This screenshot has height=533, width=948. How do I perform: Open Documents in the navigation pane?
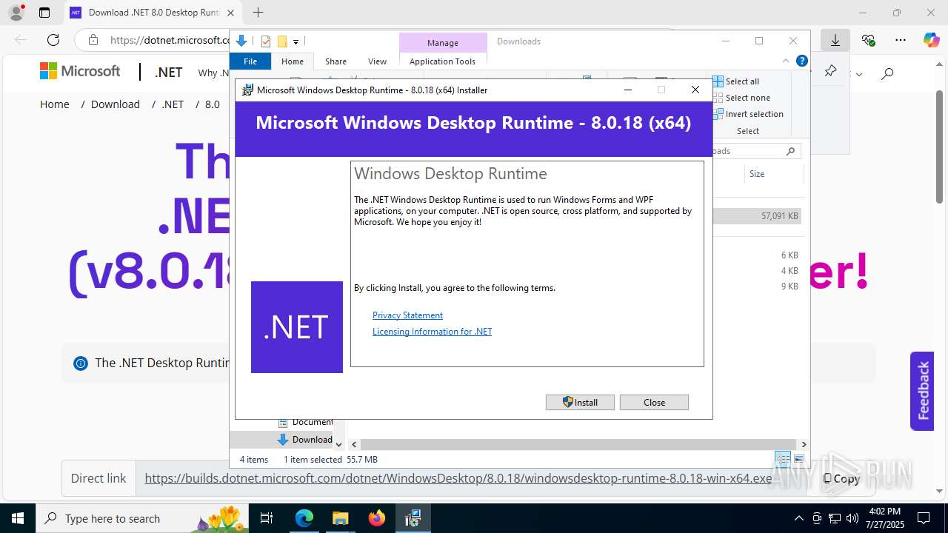tap(305, 422)
